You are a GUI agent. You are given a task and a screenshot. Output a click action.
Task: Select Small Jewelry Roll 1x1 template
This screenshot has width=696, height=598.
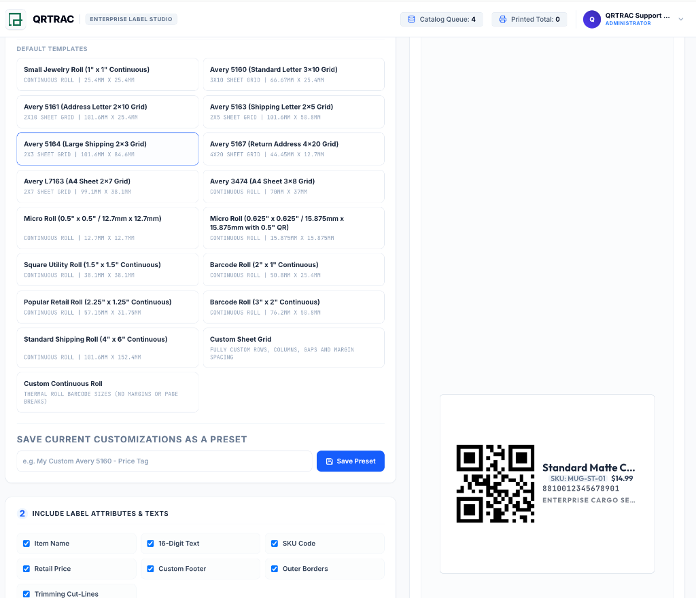click(107, 75)
